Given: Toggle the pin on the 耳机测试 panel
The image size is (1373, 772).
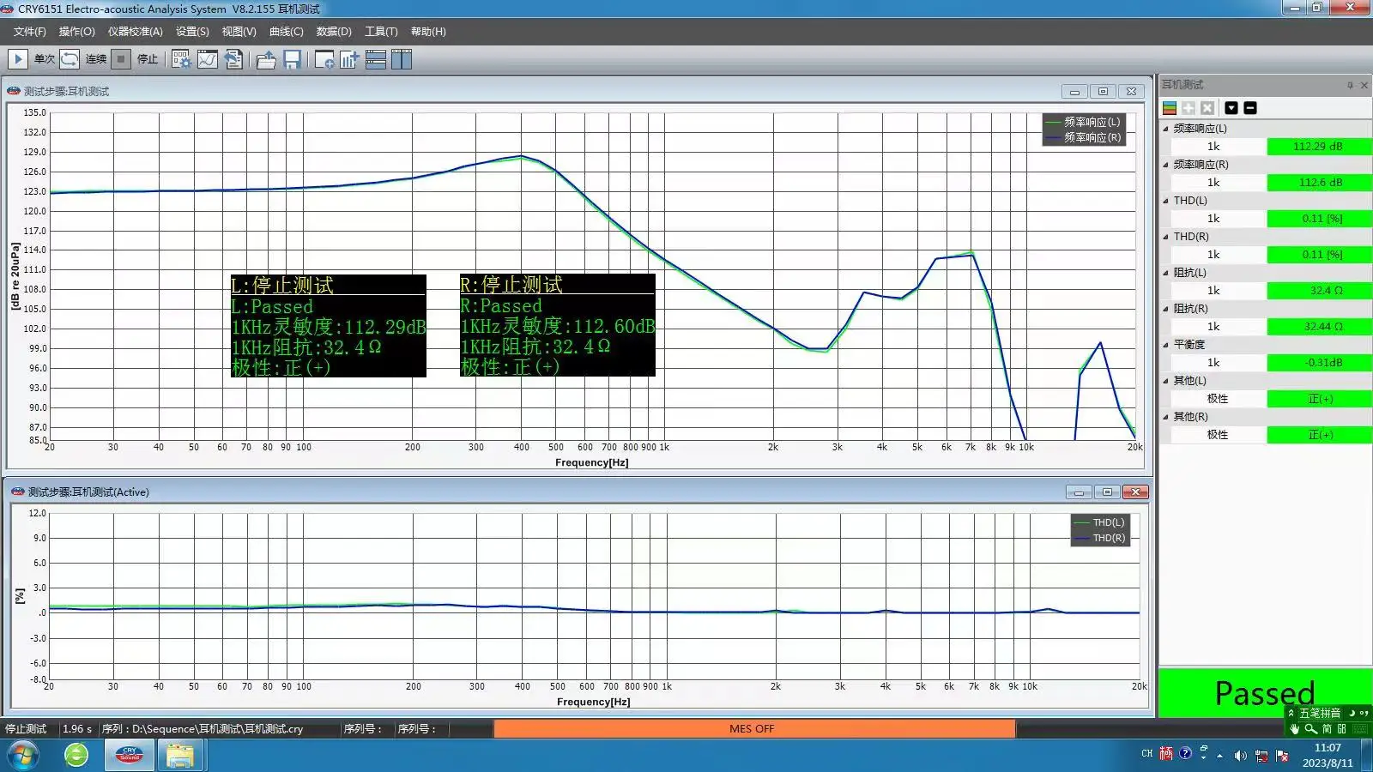Looking at the screenshot, I should coord(1350,85).
